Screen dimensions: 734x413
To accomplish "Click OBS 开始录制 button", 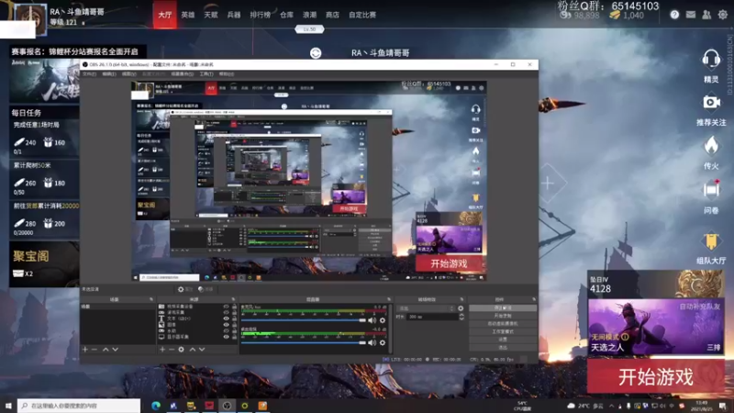I will [503, 316].
